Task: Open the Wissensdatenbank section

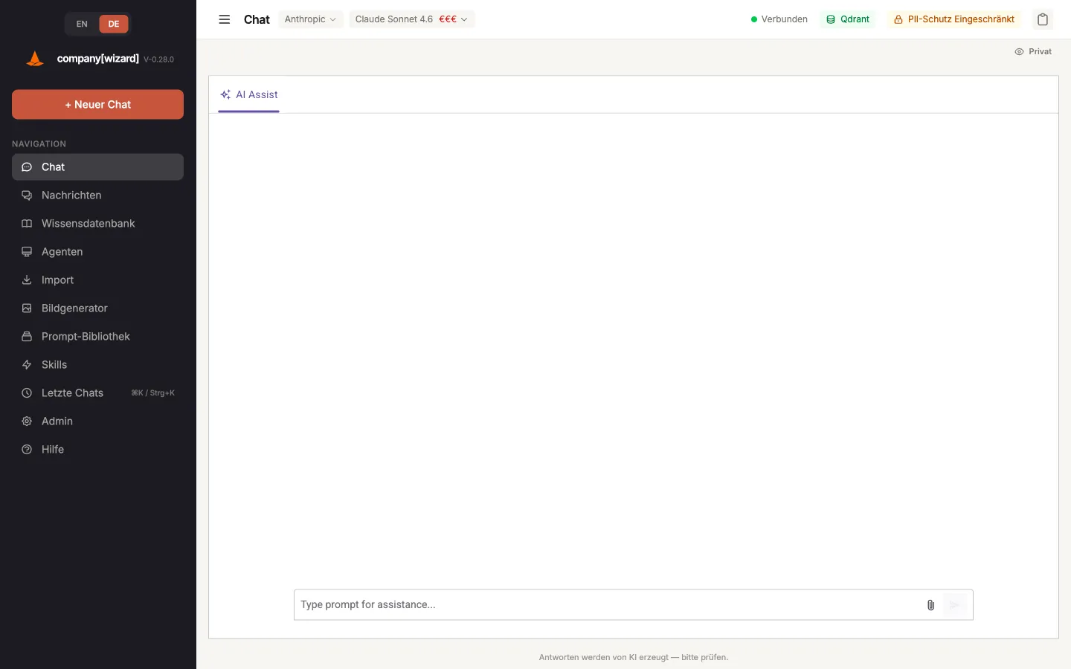Action: tap(97, 224)
